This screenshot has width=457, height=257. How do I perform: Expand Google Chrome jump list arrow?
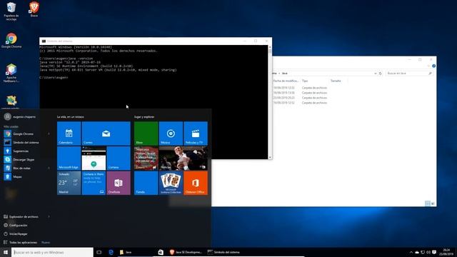pyautogui.click(x=49, y=133)
